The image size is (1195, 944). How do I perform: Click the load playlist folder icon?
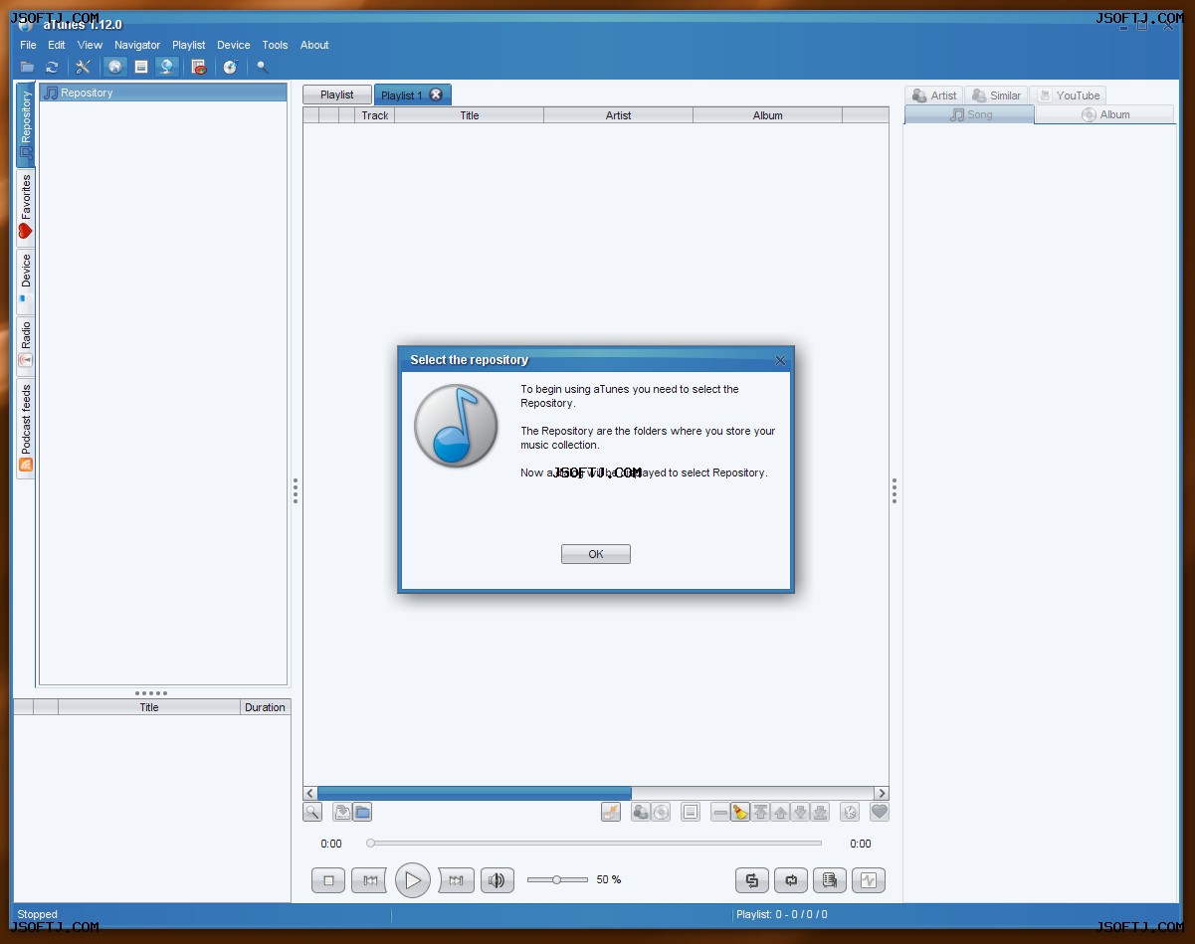click(x=362, y=812)
